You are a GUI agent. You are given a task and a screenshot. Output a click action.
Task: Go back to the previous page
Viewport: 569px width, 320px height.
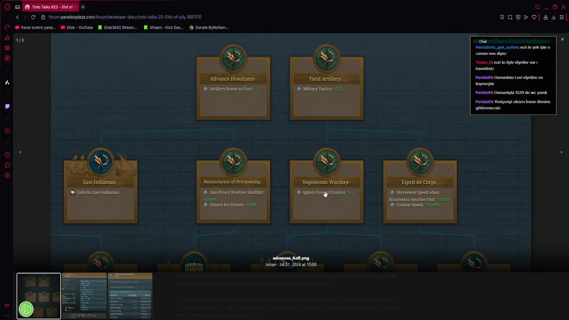click(x=17, y=17)
